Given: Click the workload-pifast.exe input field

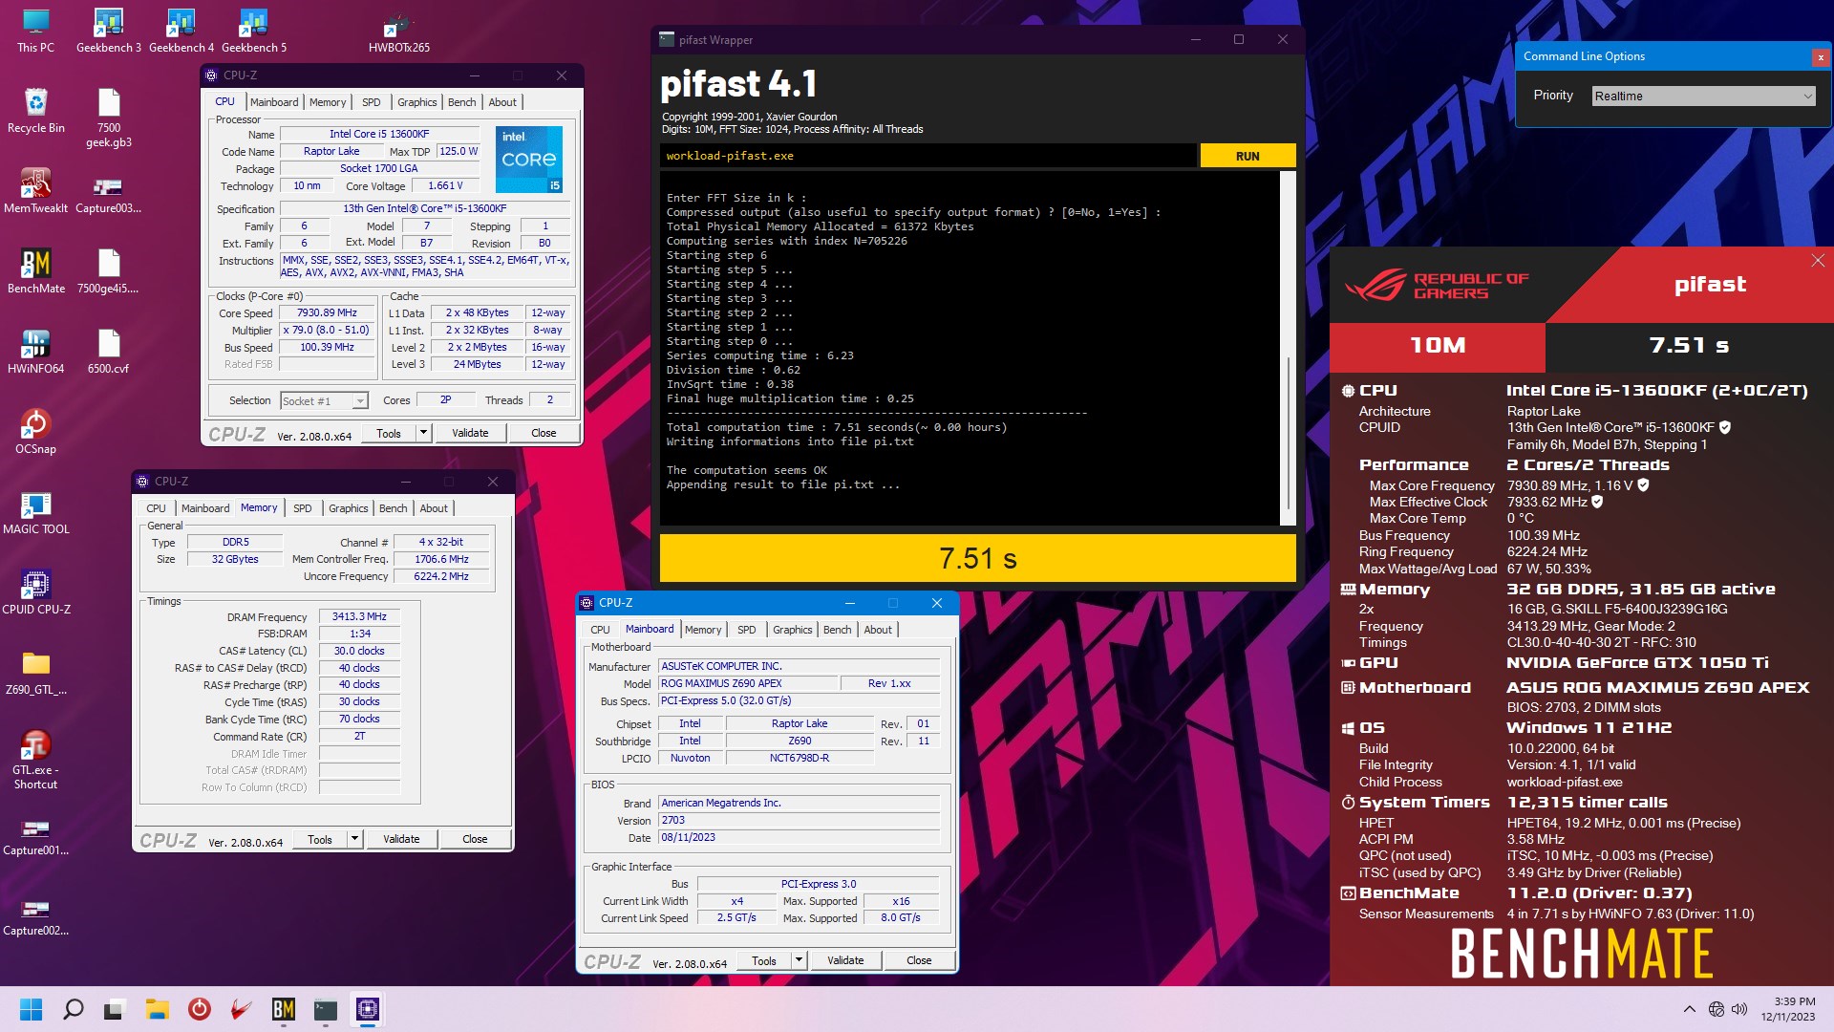Looking at the screenshot, I should [x=928, y=156].
